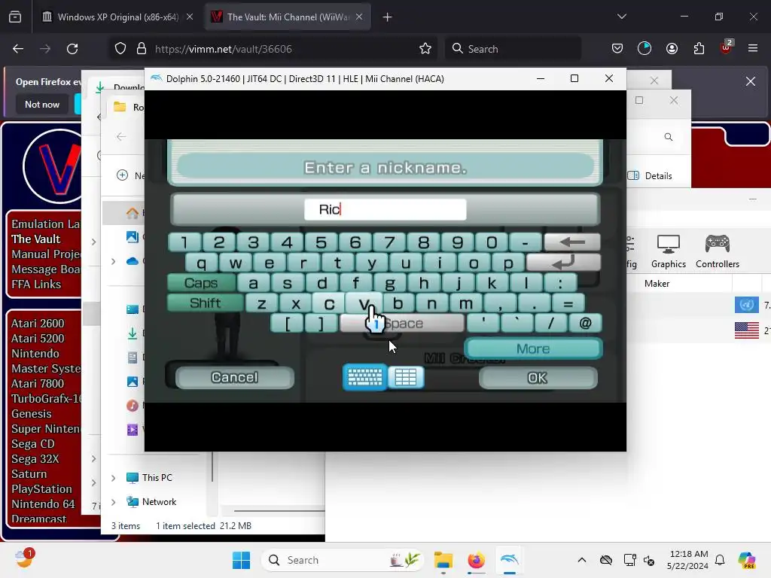
Task: Open Firefox tracking protection shield
Action: [x=120, y=49]
